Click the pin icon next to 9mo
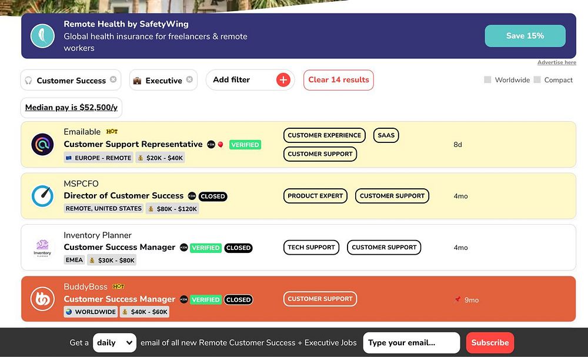Image resolution: width=588 pixels, height=357 pixels. coord(457,299)
